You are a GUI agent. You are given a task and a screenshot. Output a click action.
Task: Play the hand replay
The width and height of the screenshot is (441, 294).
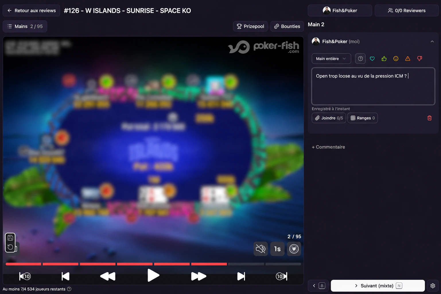click(x=153, y=276)
